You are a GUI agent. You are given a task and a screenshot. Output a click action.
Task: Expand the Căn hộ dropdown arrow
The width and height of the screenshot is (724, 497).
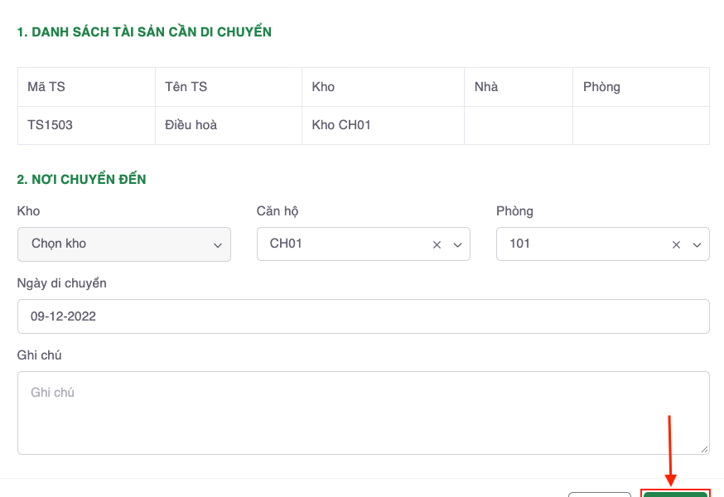click(456, 245)
